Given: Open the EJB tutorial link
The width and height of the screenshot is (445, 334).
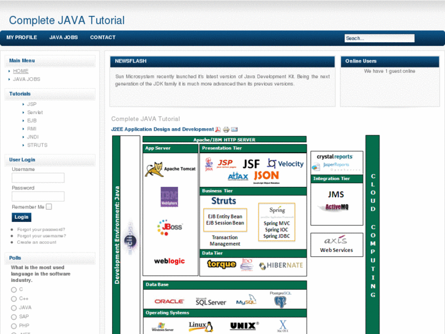Looking at the screenshot, I should click(32, 121).
